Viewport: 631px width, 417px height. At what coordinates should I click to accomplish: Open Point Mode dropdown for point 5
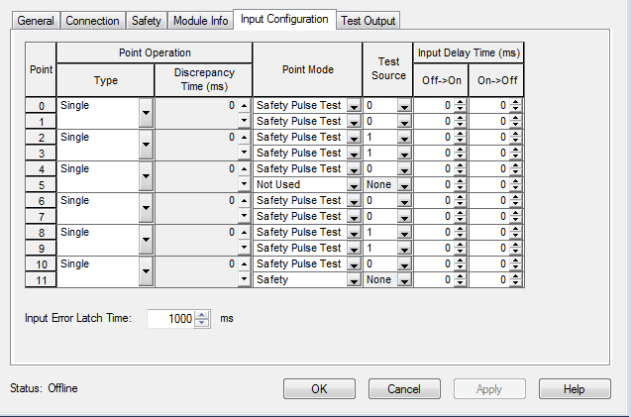354,185
